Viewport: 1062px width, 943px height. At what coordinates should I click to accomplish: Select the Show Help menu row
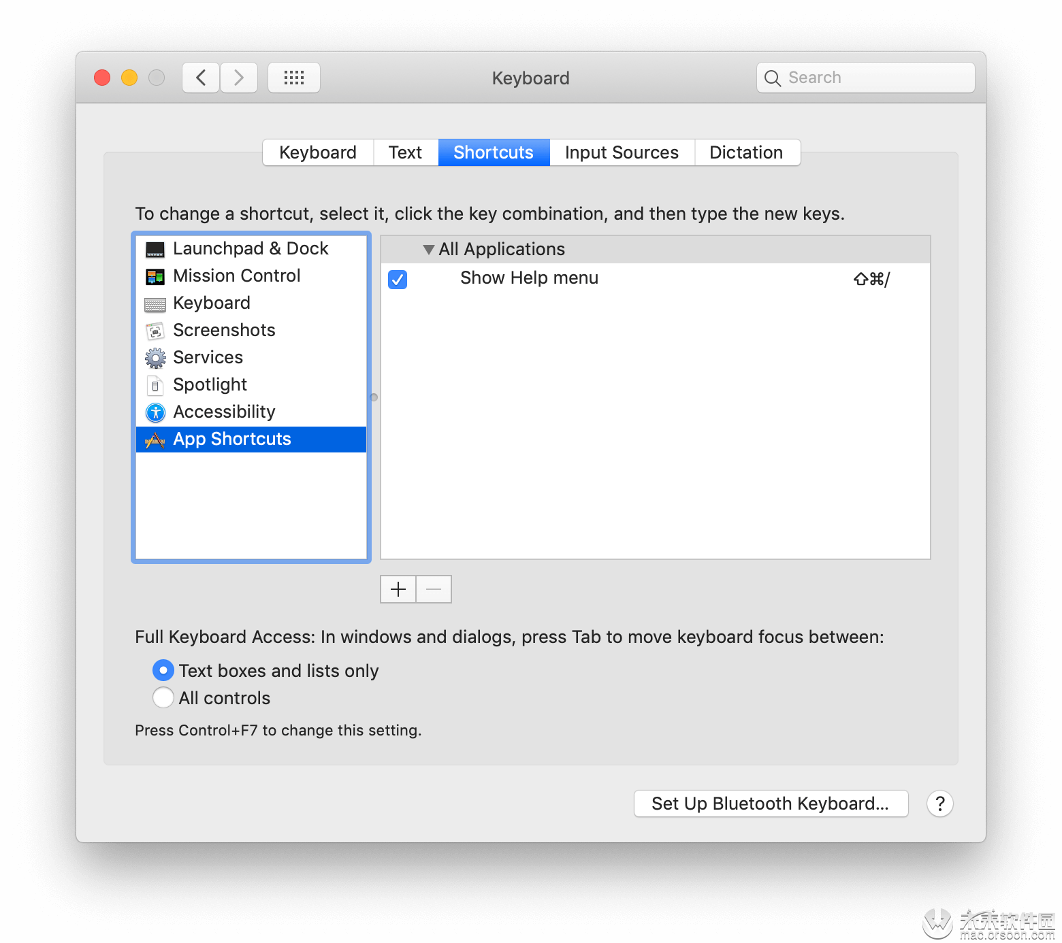click(x=656, y=278)
